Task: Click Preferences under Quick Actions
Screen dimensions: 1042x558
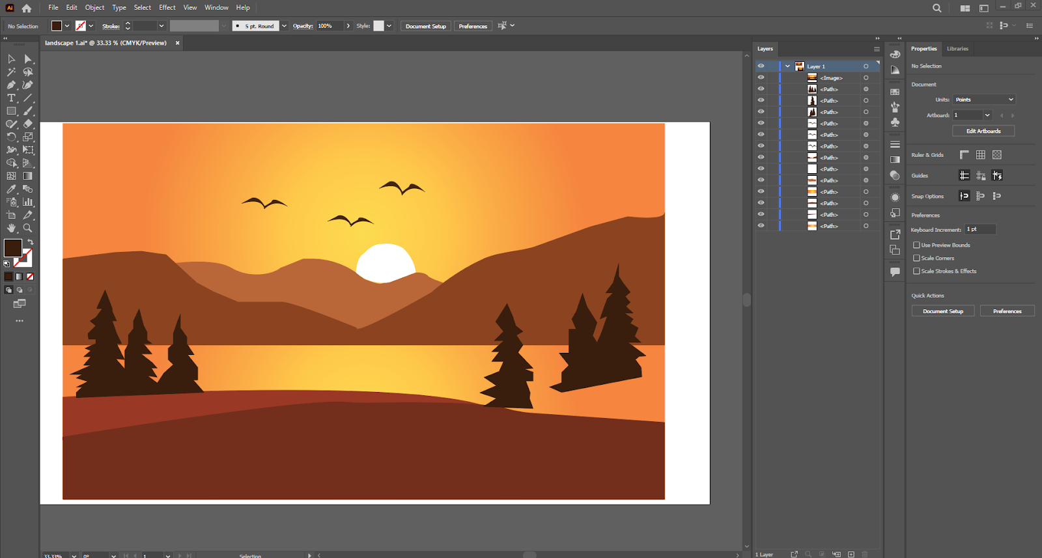Action: pyautogui.click(x=1007, y=311)
